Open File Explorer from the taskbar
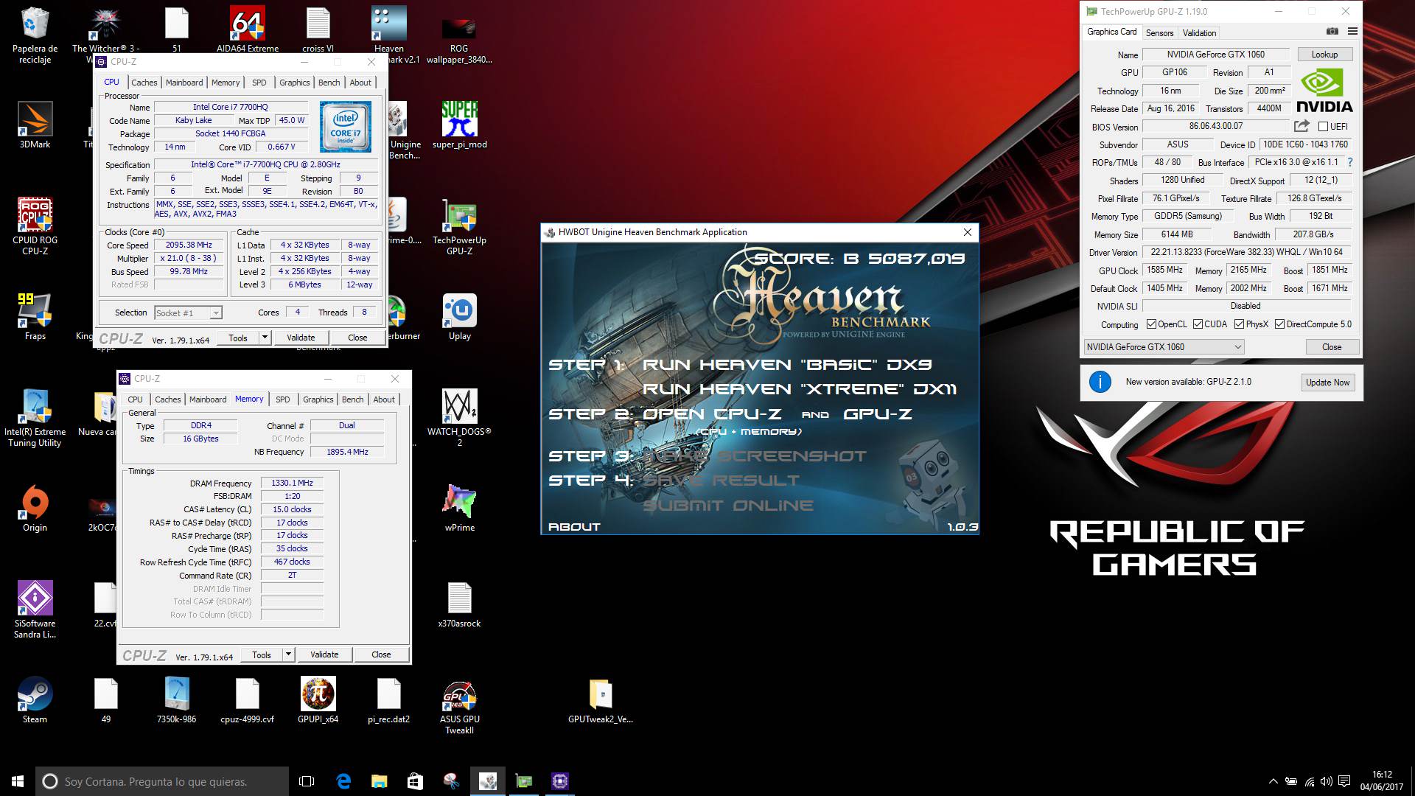1415x796 pixels. pyautogui.click(x=379, y=781)
